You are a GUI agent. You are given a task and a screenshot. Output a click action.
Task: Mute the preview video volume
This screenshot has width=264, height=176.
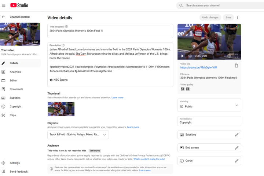pos(190,56)
